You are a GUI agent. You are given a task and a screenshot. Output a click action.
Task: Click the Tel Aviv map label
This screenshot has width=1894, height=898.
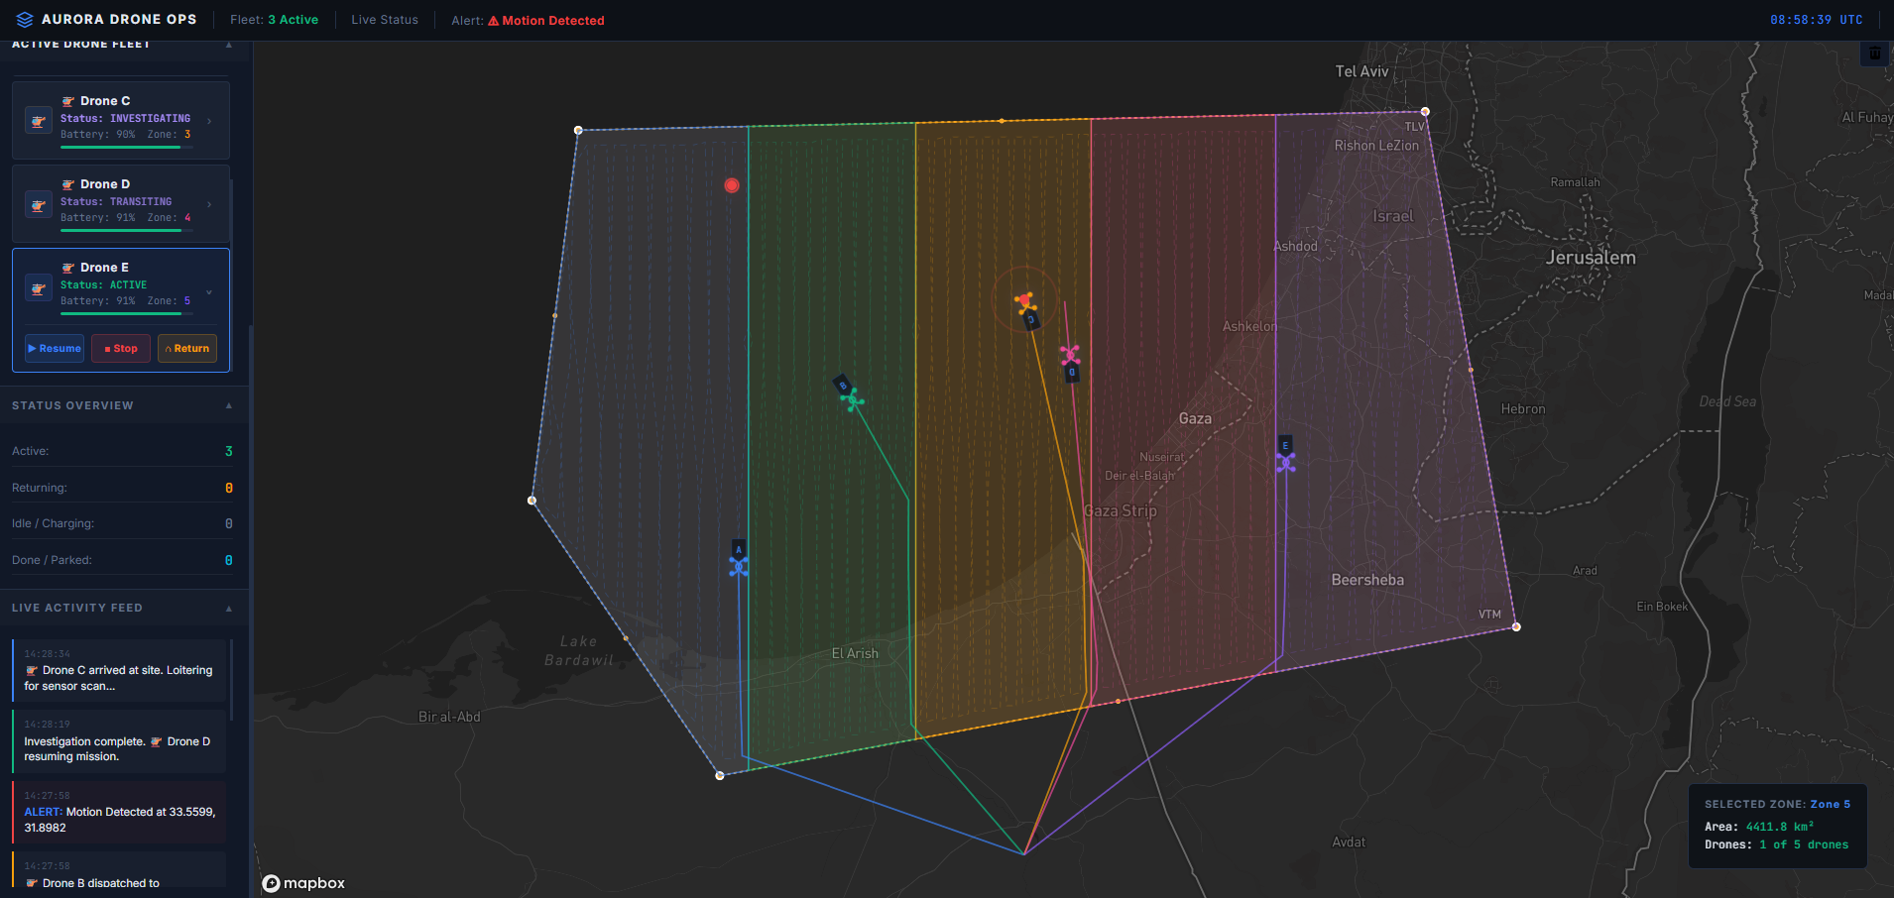coord(1361,71)
